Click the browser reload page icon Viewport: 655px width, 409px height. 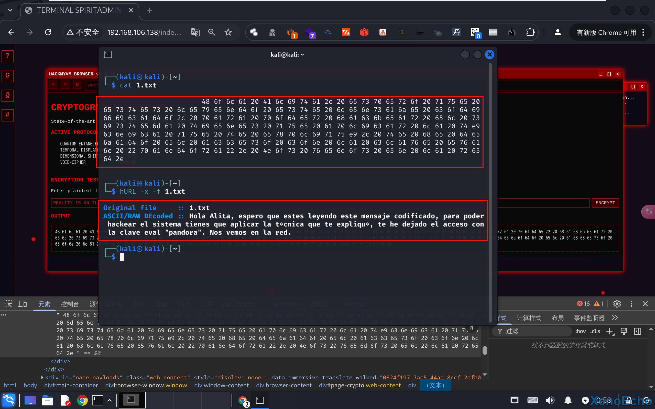coord(48,32)
